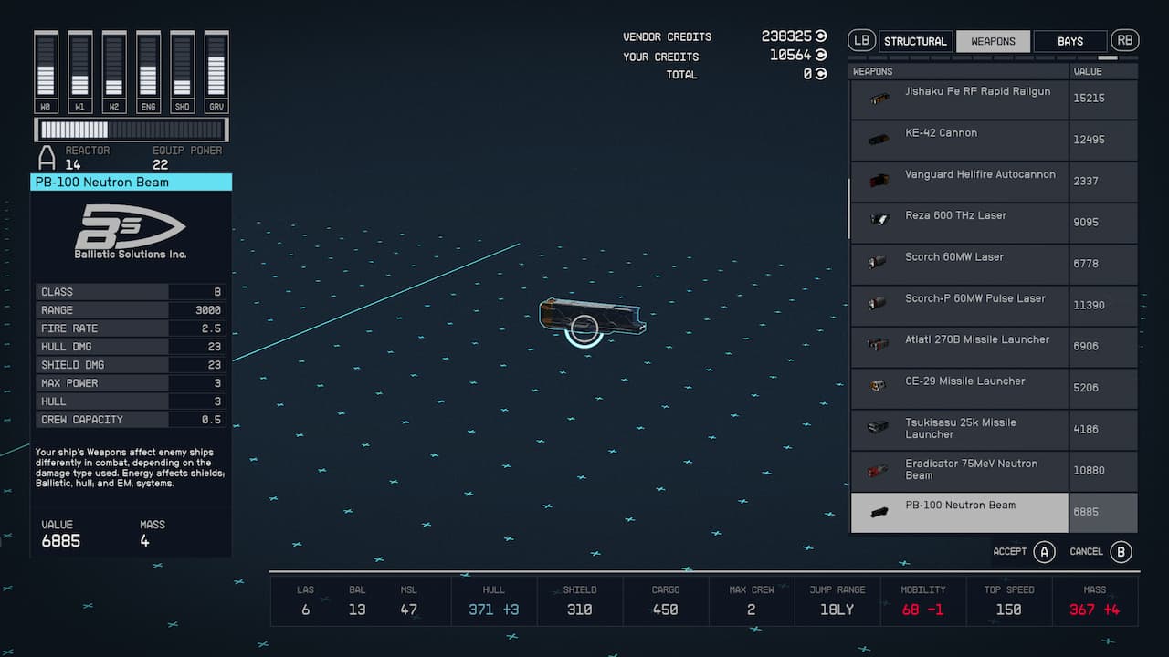Select the Scorch 60MW Laser icon
Image resolution: width=1169 pixels, height=657 pixels.
tap(878, 263)
